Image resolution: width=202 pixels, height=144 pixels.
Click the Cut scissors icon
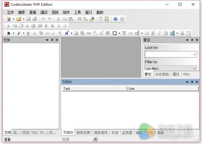click(x=58, y=19)
